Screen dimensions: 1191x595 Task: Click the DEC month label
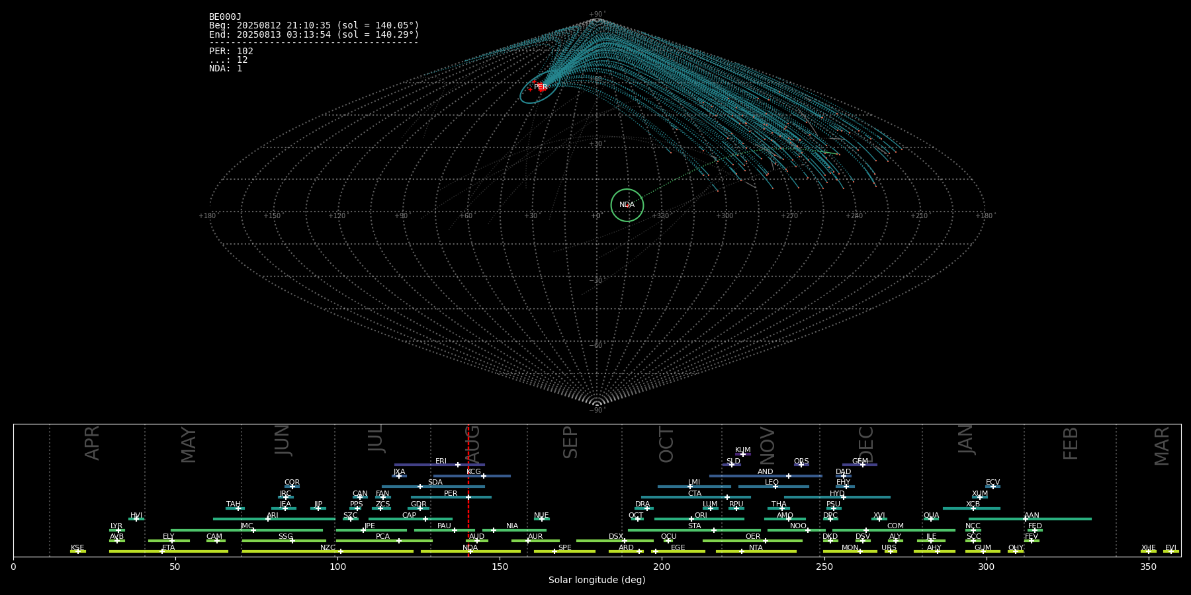pyautogui.click(x=865, y=444)
